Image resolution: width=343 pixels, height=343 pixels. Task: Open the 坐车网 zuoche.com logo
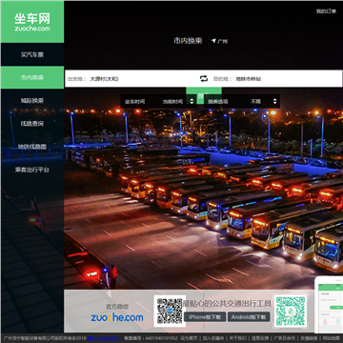pyautogui.click(x=32, y=22)
